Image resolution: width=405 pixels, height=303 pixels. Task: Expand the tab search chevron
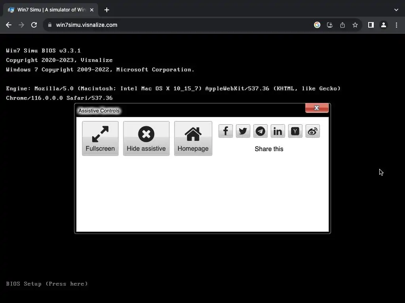click(x=396, y=10)
